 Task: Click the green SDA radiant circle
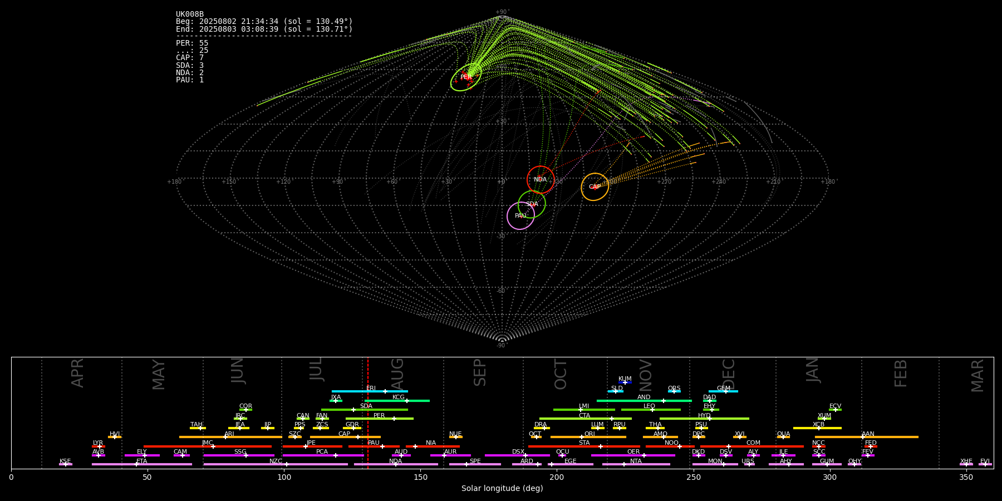532,204
